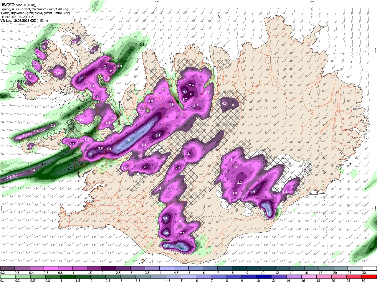The width and height of the screenshot is (377, 283).
Task: Click the 'rigning/skúrir' legend description line
Action: (34, 9)
